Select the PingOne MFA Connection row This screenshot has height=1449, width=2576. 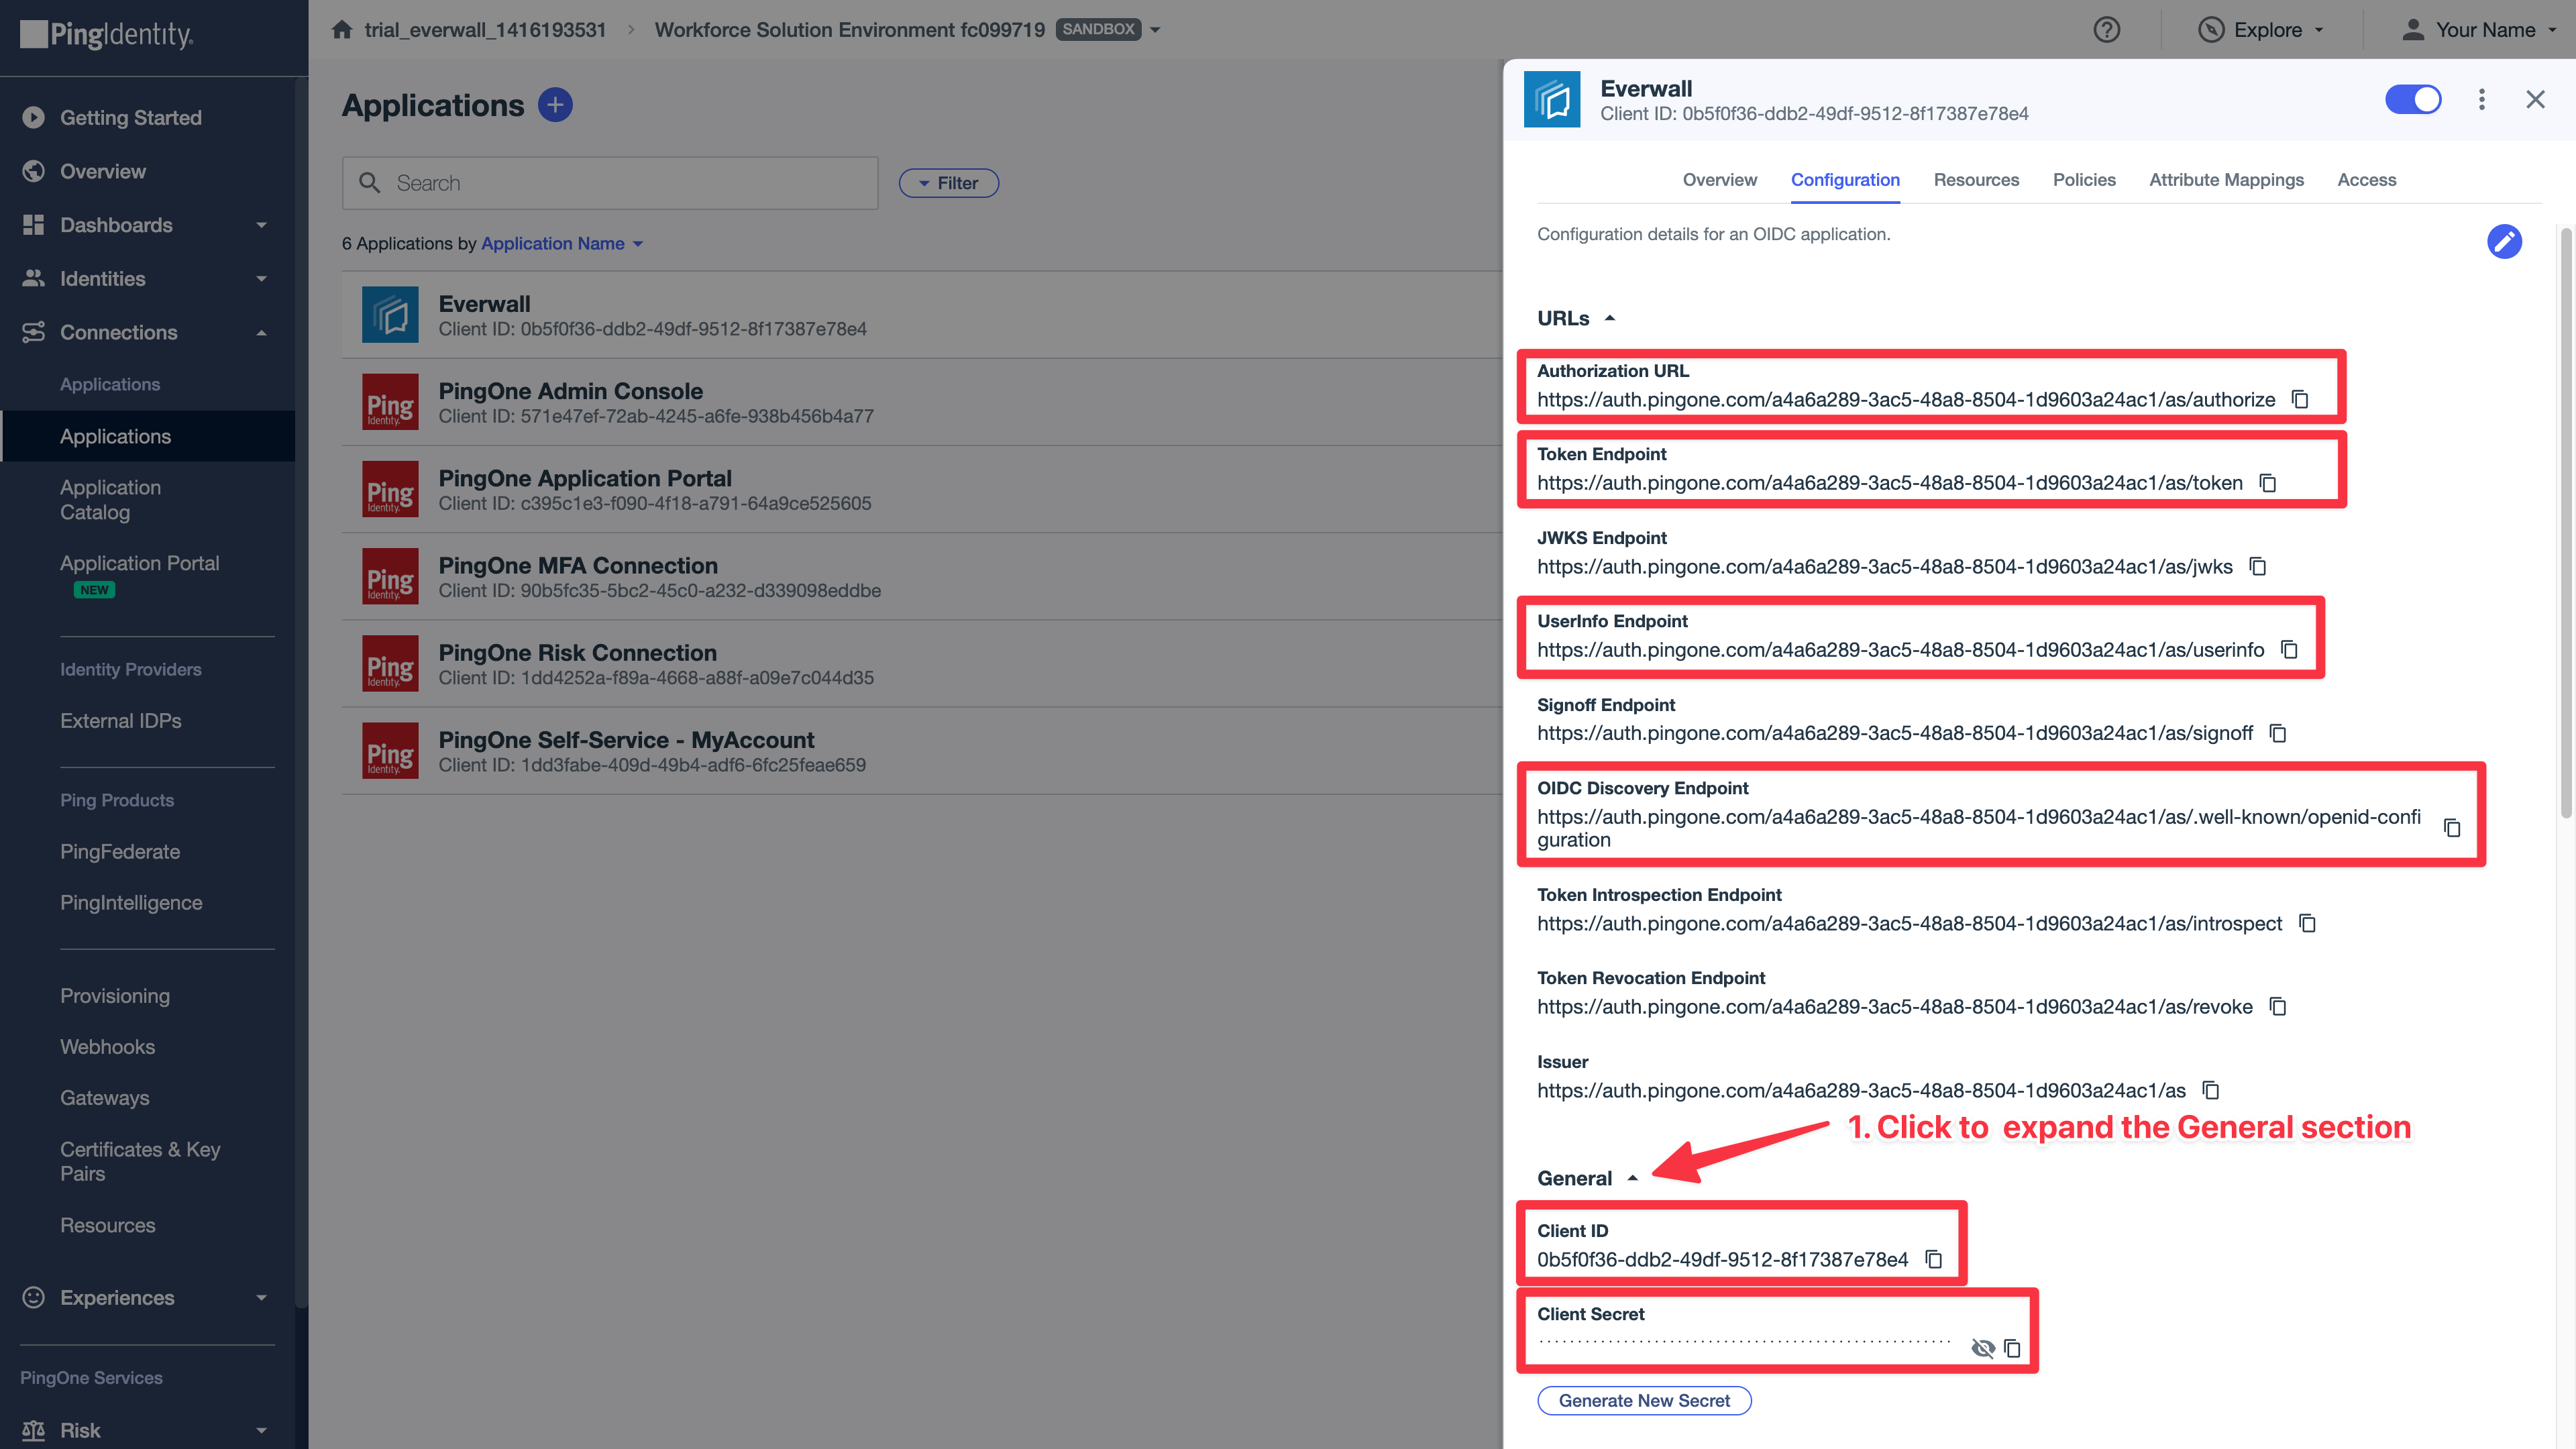tap(922, 576)
